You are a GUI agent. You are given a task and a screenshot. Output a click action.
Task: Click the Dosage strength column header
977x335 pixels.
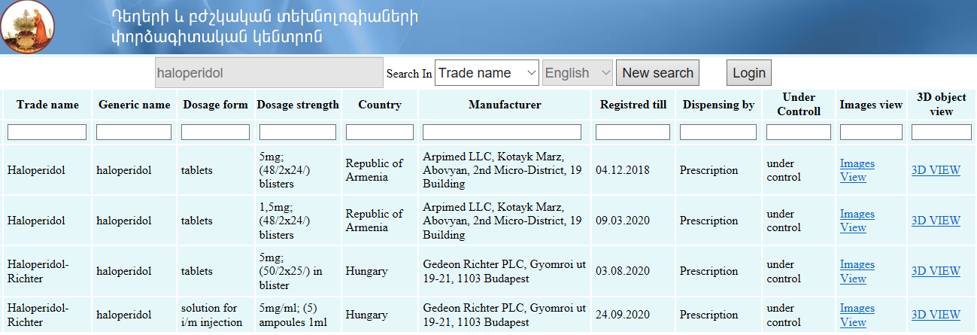298,105
